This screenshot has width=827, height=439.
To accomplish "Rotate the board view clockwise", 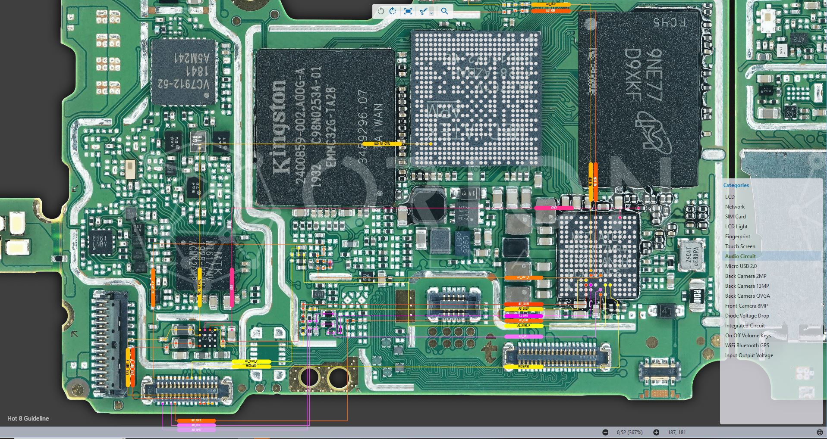I will click(x=393, y=11).
